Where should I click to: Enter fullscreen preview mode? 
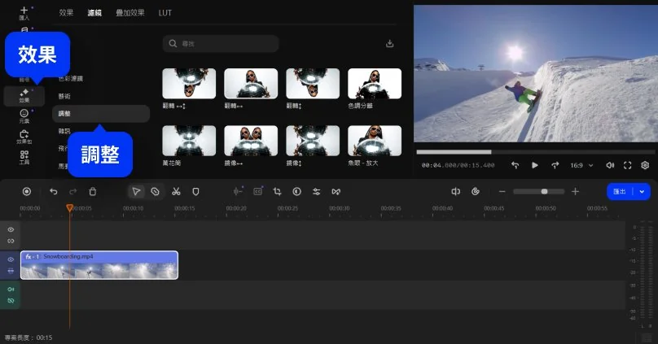click(628, 165)
